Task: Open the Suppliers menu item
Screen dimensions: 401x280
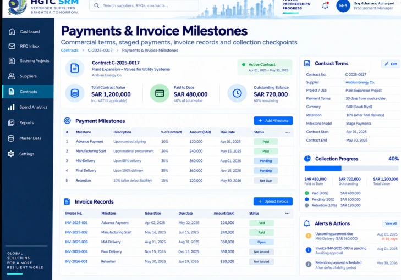Action: pyautogui.click(x=28, y=76)
